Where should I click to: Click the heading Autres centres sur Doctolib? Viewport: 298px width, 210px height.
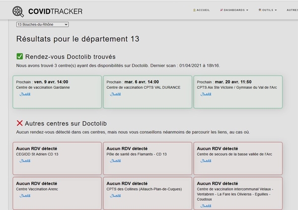click(x=66, y=124)
